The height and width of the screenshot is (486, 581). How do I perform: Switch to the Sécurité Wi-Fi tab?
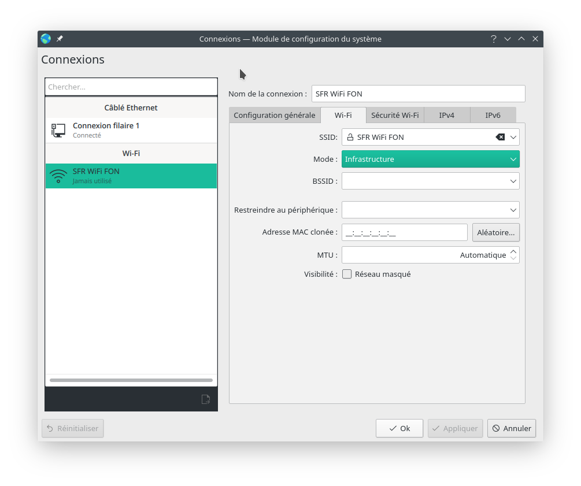point(395,115)
